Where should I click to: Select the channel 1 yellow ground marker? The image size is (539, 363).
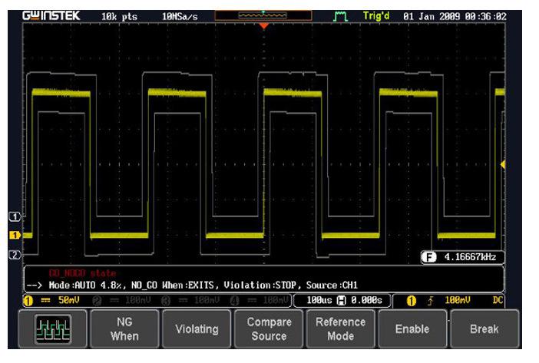(13, 235)
